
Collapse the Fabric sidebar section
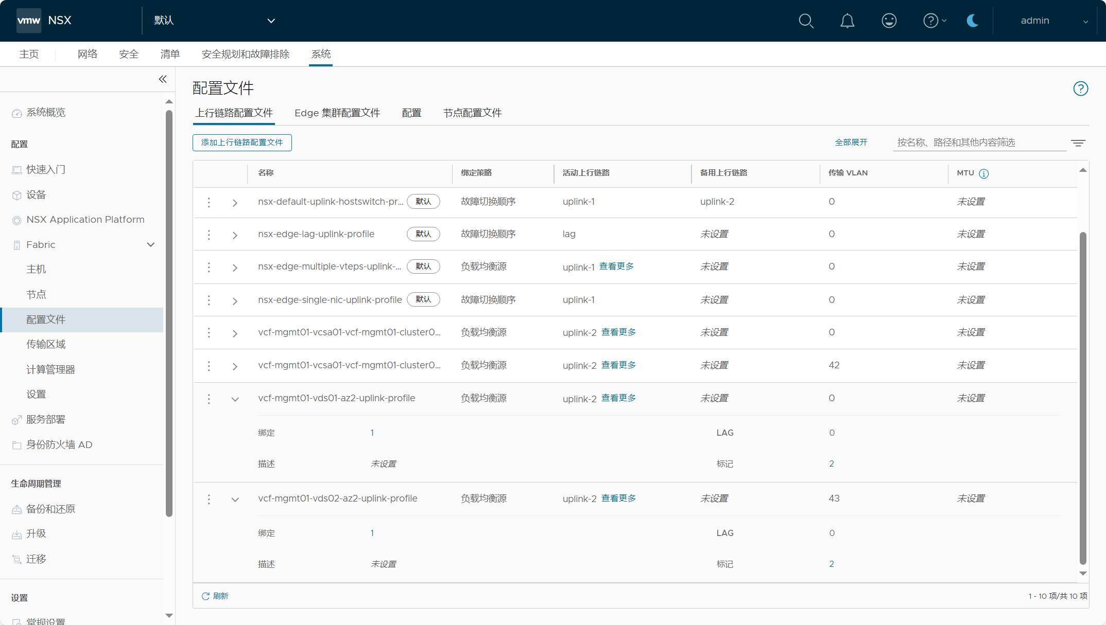[151, 245]
